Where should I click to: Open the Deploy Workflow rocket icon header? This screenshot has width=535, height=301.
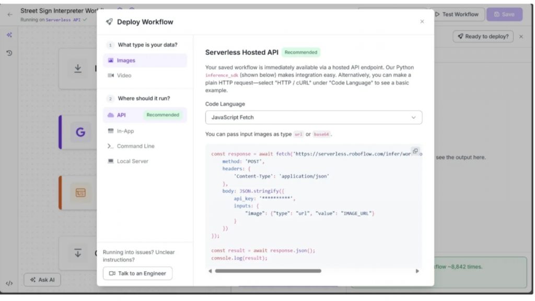point(110,22)
